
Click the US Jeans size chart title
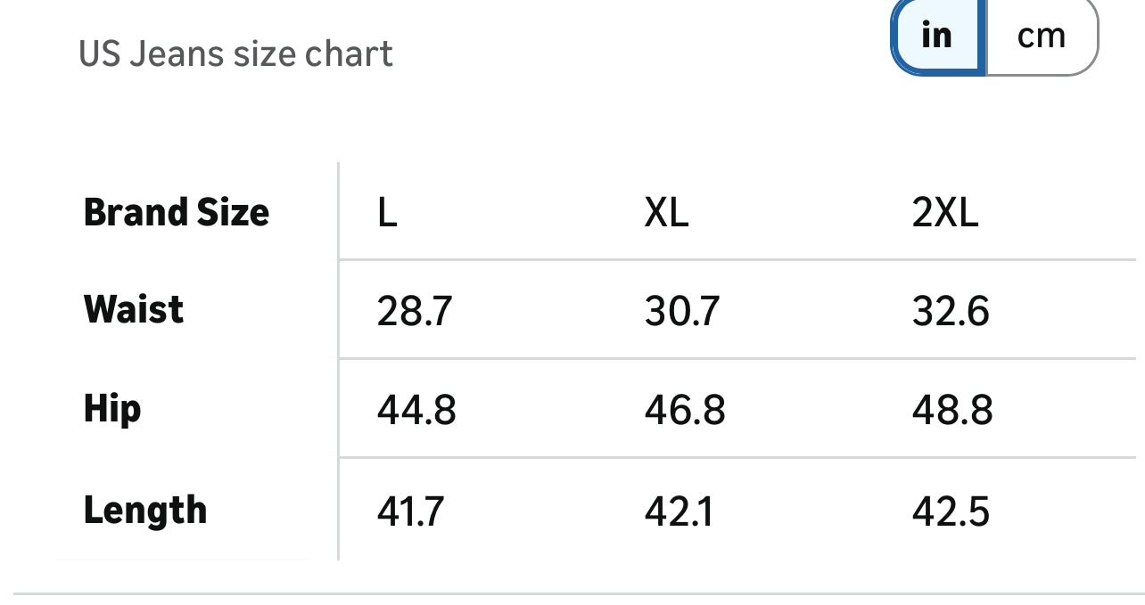pos(235,54)
